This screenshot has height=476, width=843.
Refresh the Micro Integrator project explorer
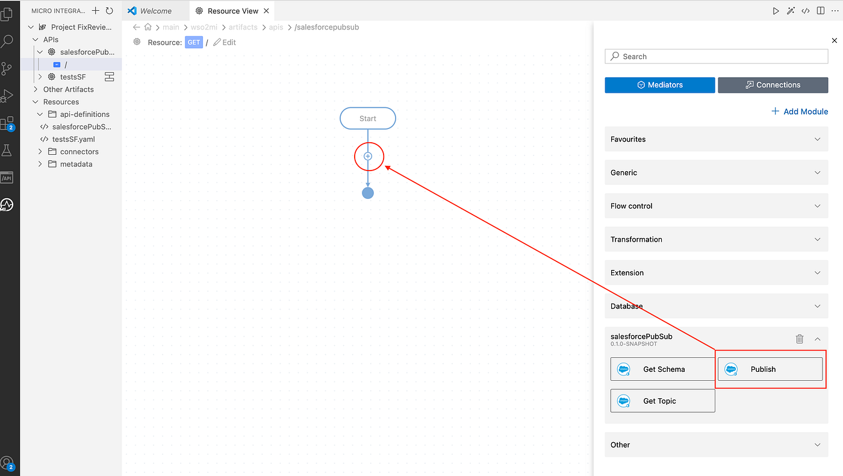(x=109, y=11)
